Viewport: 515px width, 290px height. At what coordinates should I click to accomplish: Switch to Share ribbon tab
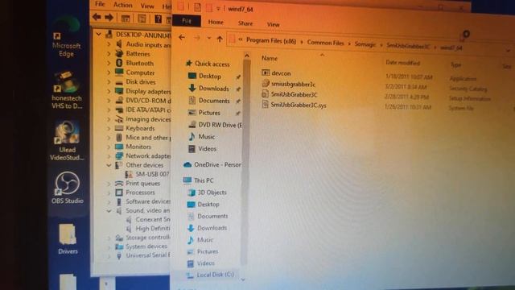click(x=245, y=23)
